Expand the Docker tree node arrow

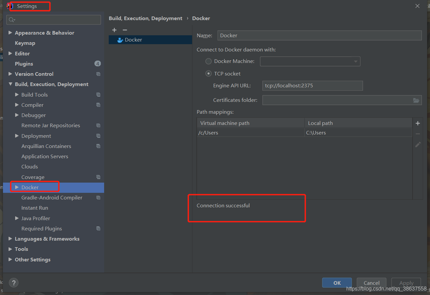[x=17, y=187]
